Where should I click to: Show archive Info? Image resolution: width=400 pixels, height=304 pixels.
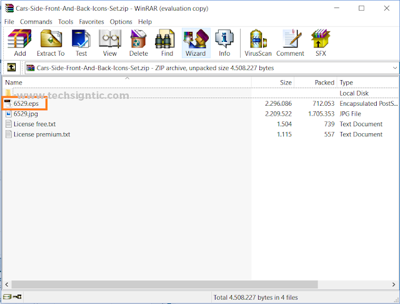pos(224,43)
